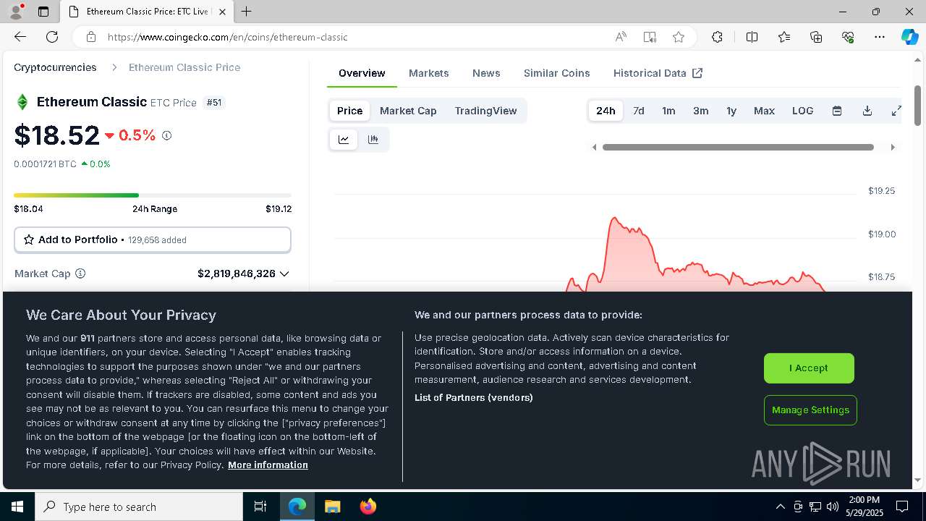Image resolution: width=926 pixels, height=521 pixels.
Task: Add this page to favorites star
Action: click(x=679, y=37)
